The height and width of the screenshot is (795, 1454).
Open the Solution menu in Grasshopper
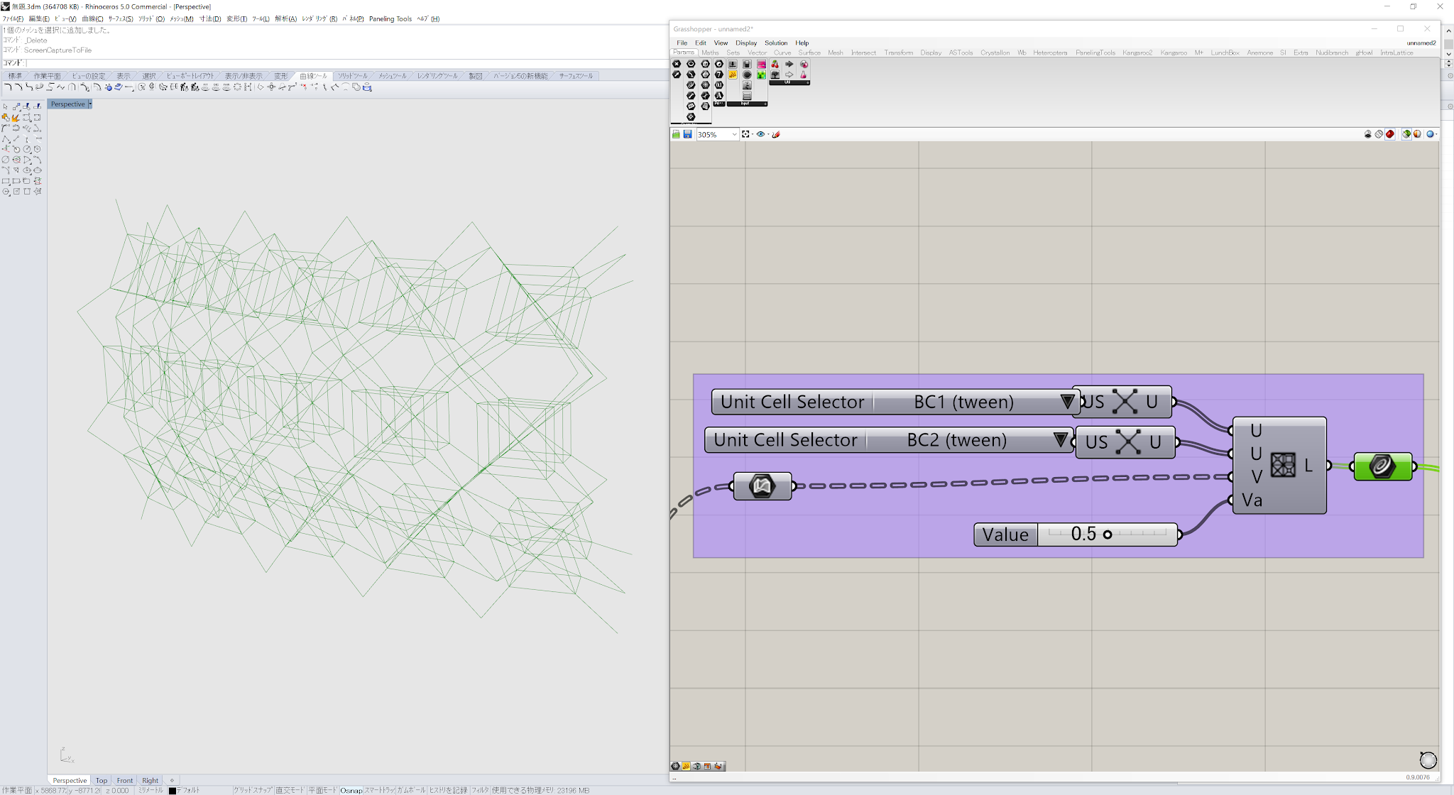pyautogui.click(x=775, y=43)
